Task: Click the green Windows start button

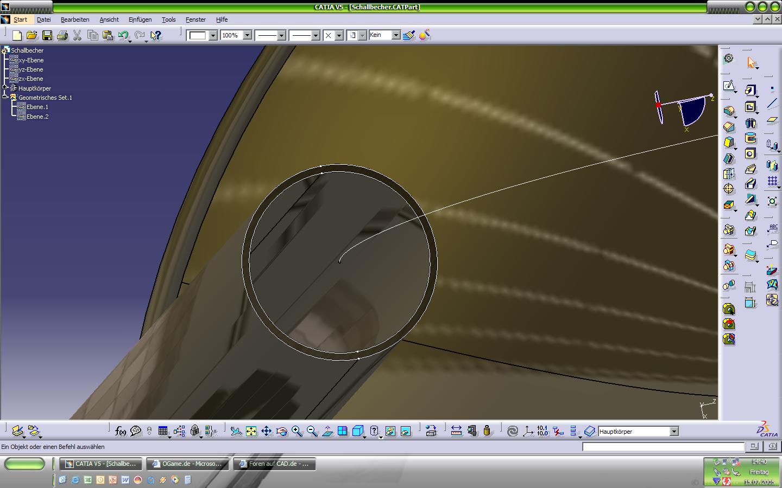Action: coord(24,464)
